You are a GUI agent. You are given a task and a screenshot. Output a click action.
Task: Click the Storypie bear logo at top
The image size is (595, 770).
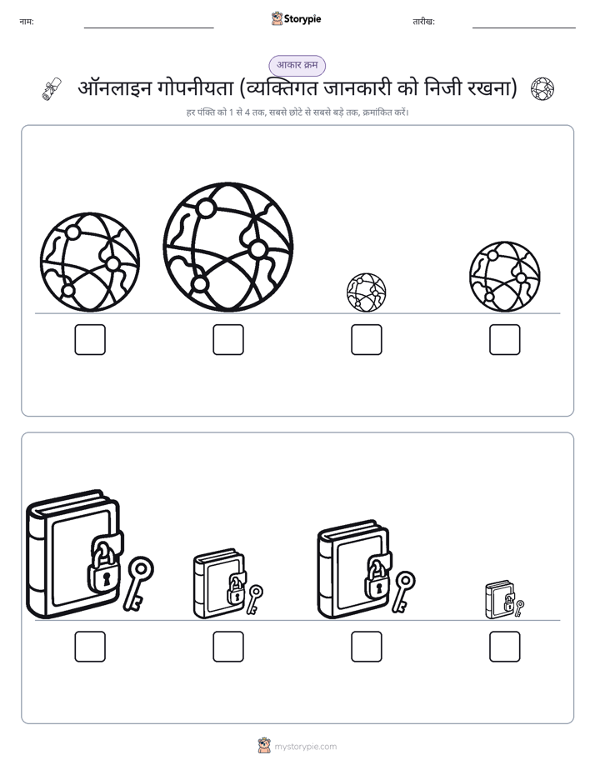click(x=277, y=18)
